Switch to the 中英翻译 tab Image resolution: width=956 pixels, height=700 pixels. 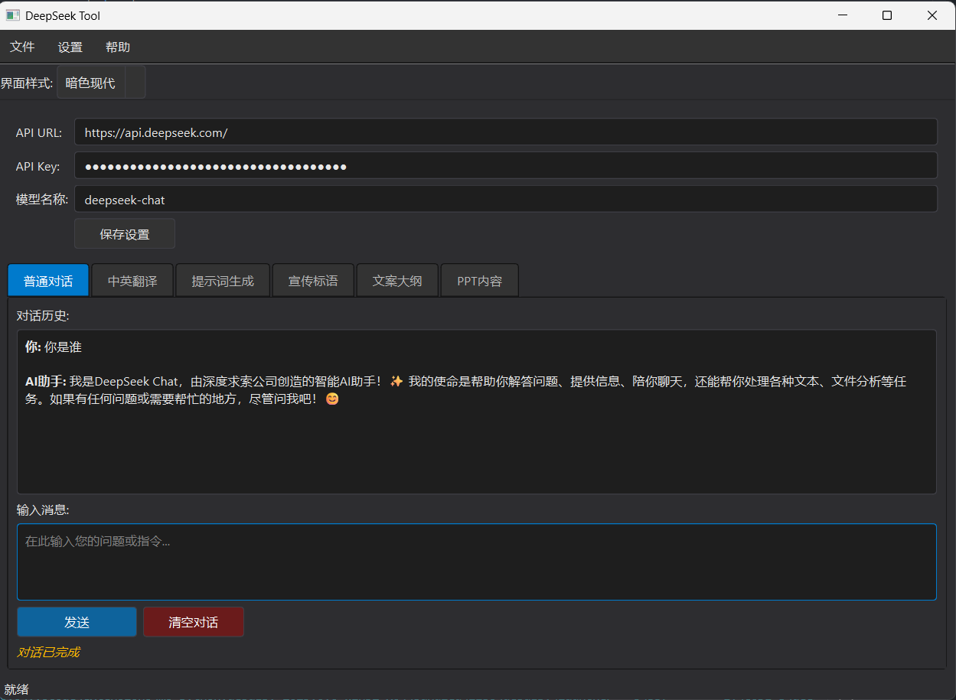132,281
